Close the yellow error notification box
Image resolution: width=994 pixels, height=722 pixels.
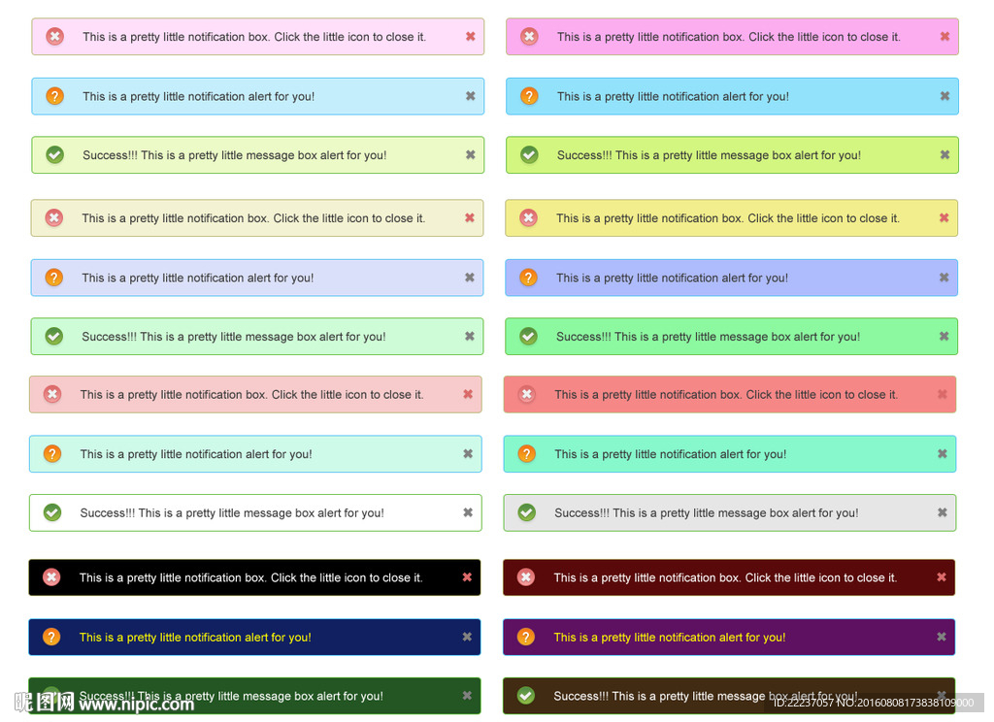tap(944, 218)
